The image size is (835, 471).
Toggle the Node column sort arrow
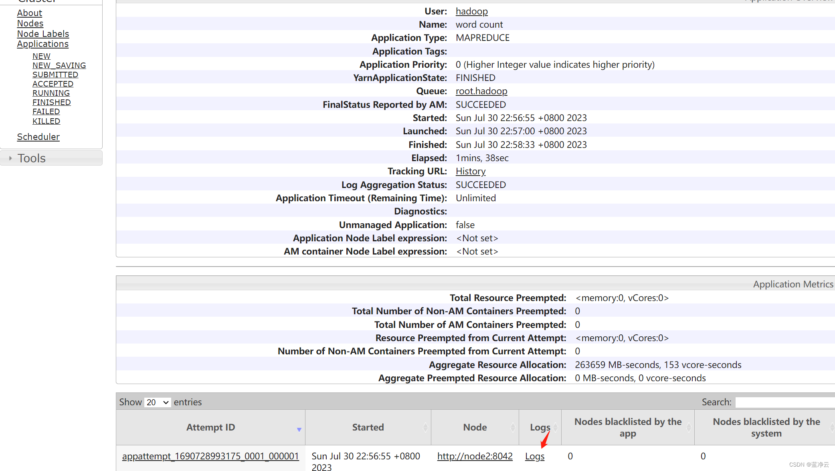[512, 427]
